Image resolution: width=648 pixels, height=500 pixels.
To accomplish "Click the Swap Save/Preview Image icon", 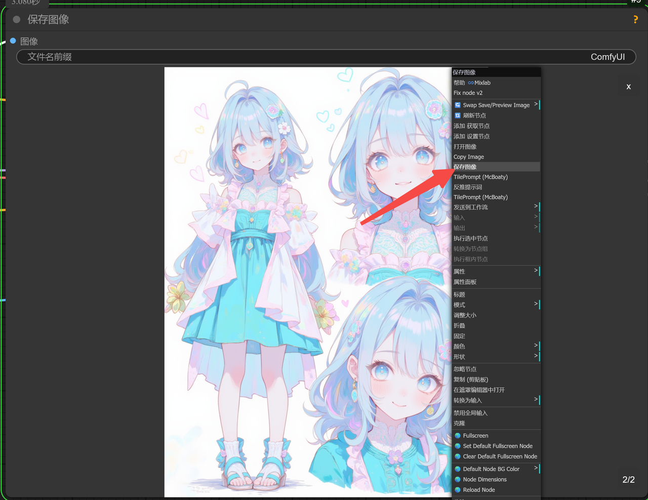I will [458, 105].
